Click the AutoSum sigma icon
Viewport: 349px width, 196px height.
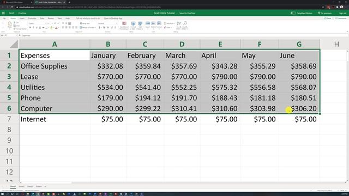pos(165,23)
